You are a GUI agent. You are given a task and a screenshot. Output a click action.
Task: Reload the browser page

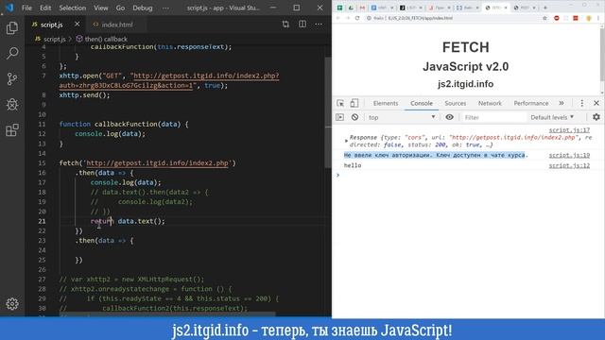[x=357, y=18]
